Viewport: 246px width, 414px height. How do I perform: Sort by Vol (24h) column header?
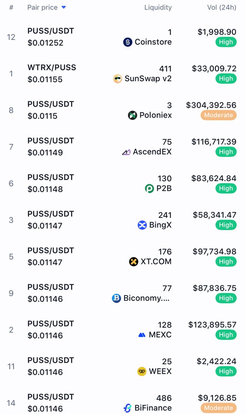coord(222,7)
